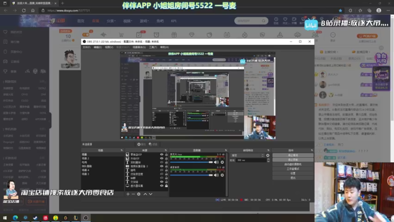This screenshot has height=222, width=394.
Task: Toggle visibility of 零食店GIF source
Action: (162, 154)
